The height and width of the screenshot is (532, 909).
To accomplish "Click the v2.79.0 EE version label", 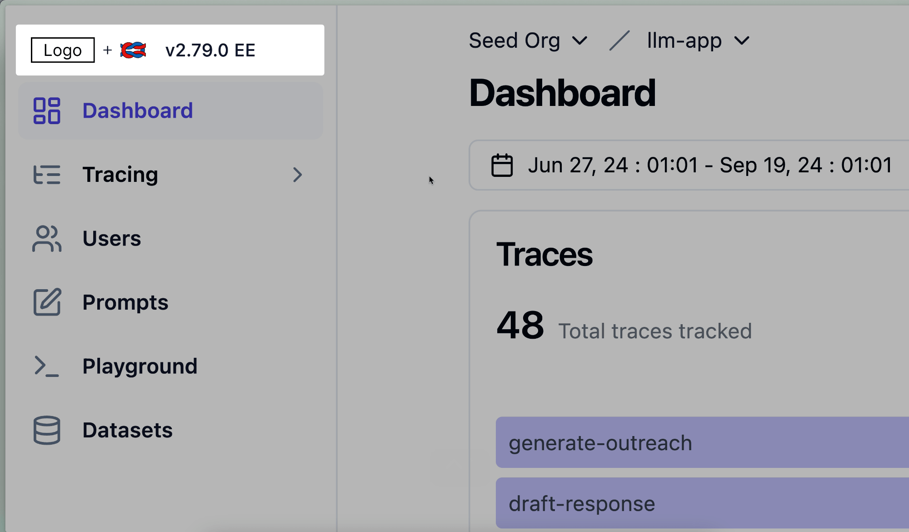I will point(210,50).
